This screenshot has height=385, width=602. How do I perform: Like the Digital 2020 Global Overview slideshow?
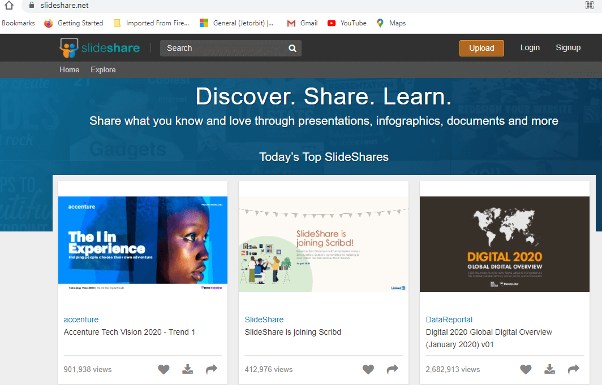pyautogui.click(x=526, y=369)
